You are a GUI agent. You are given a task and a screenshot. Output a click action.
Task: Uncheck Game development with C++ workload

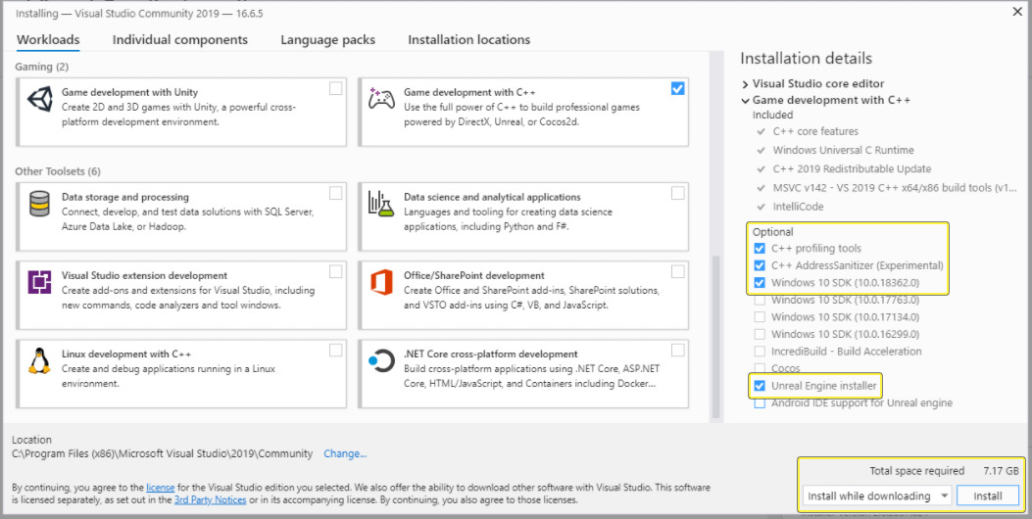(678, 88)
